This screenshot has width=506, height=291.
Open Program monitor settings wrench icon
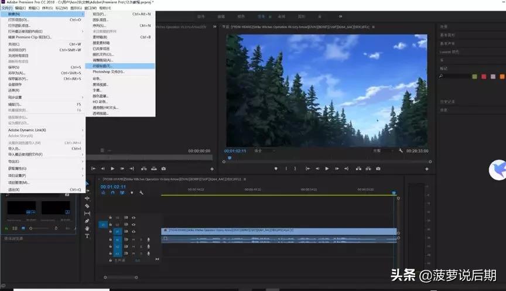coord(401,150)
